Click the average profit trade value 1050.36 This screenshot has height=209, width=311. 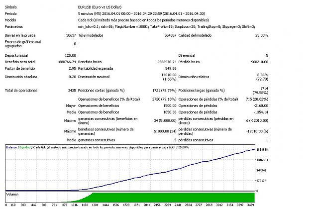(x=170, y=112)
